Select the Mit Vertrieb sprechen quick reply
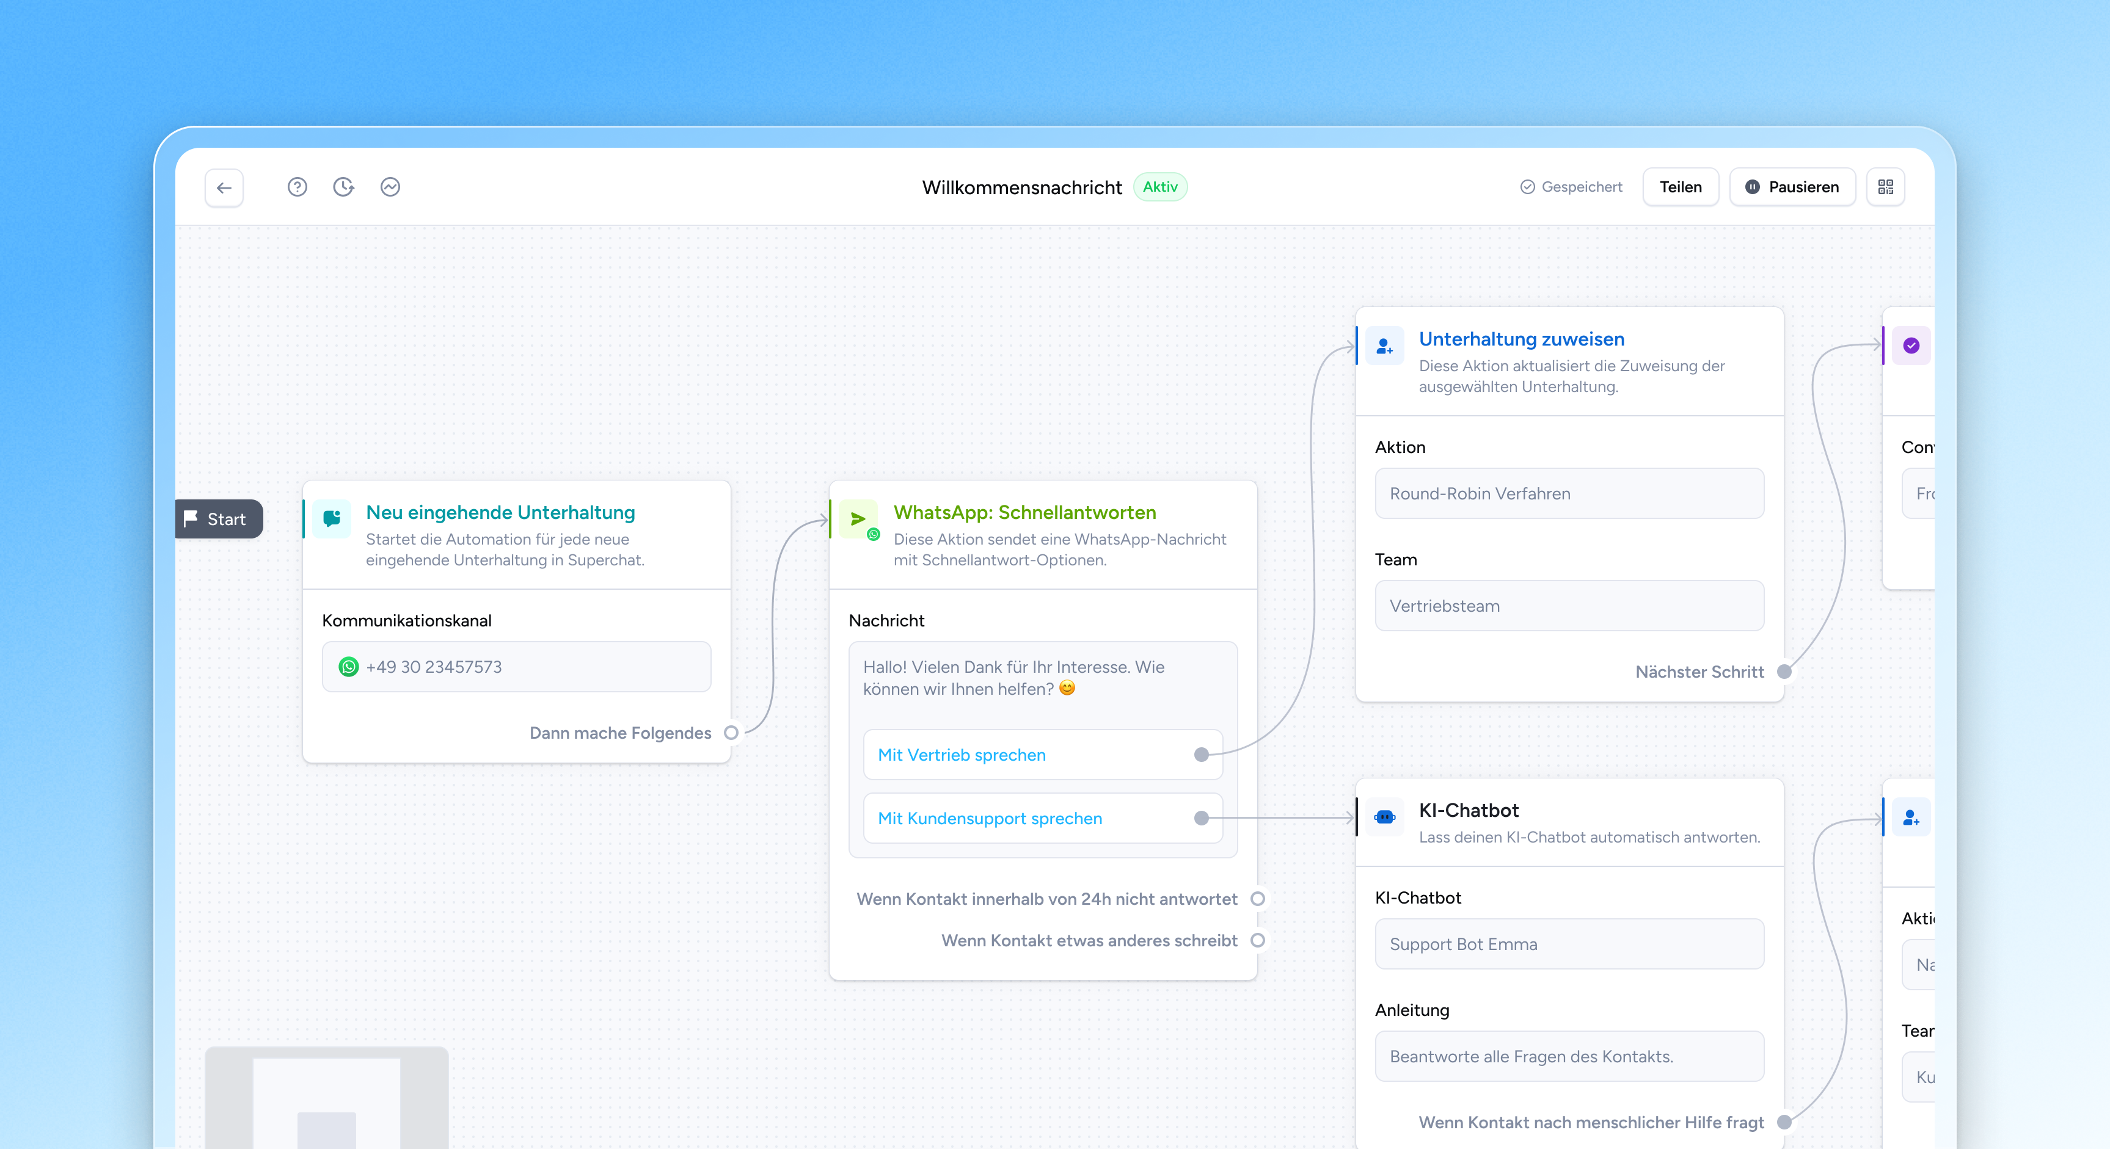Screen dimensions: 2110x1149 point(962,755)
